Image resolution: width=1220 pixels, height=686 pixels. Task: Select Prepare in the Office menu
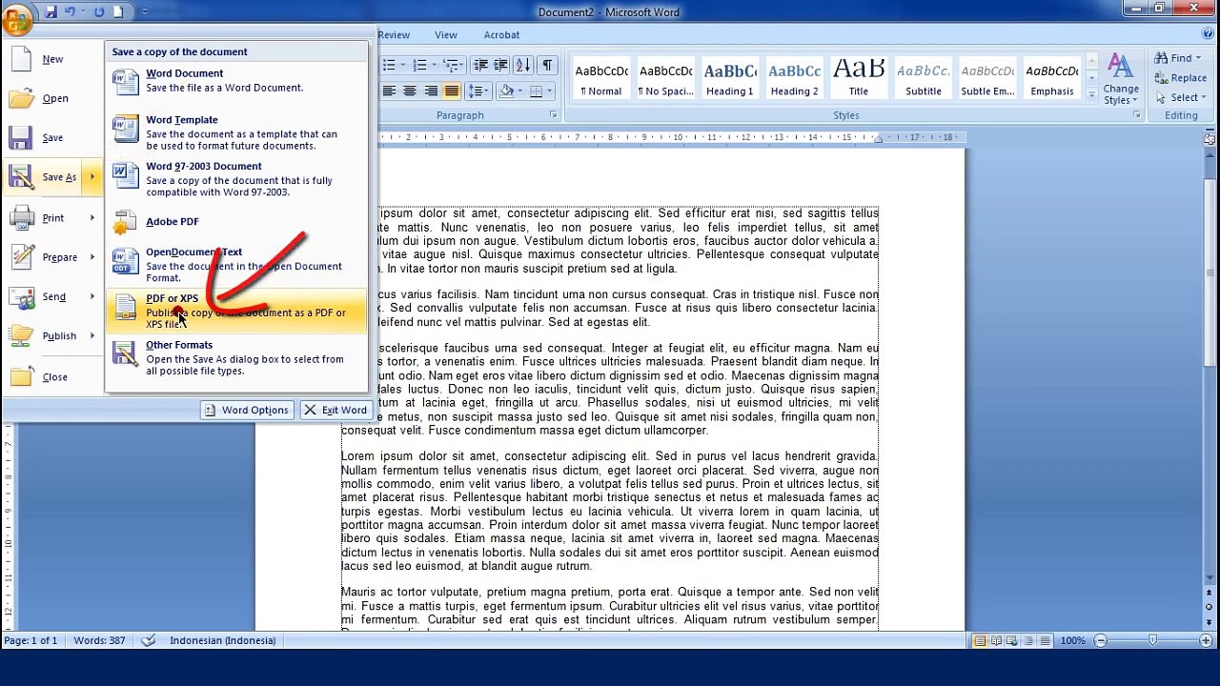[52, 257]
